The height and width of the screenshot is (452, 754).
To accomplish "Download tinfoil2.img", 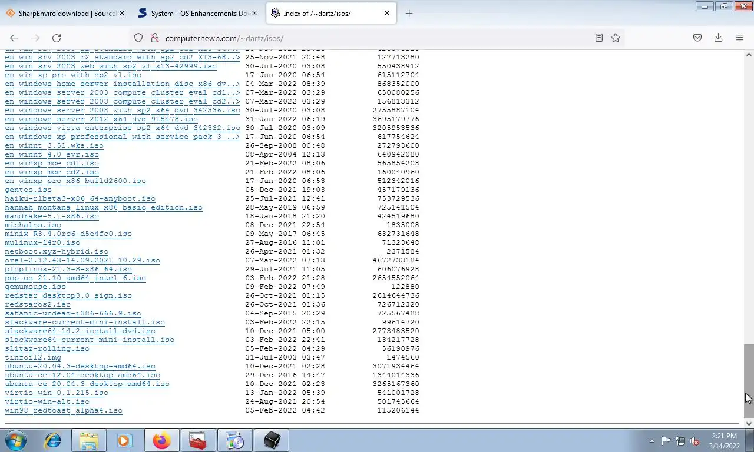I will (x=33, y=357).
